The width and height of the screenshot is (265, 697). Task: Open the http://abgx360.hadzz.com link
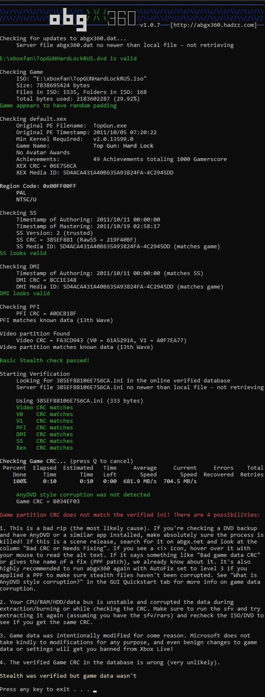214,25
